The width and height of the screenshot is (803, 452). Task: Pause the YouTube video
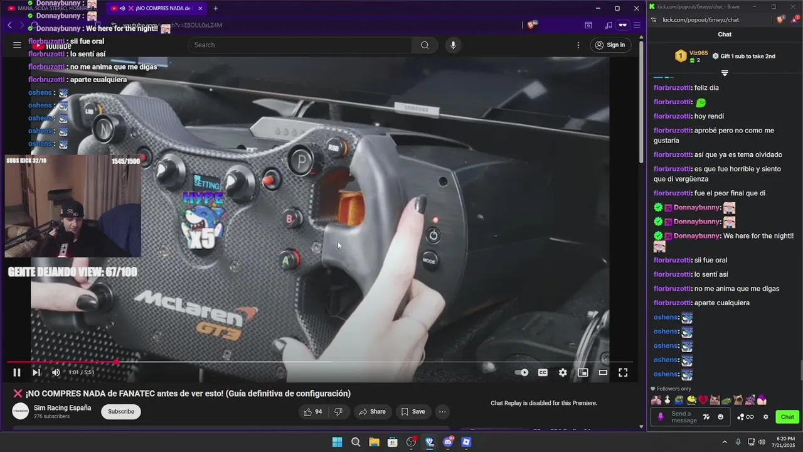[17, 372]
